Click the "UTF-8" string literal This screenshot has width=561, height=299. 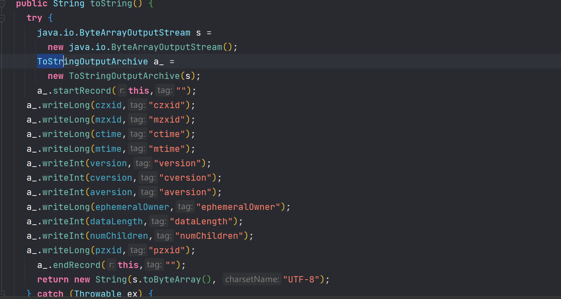301,280
